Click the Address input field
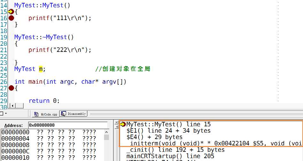Screen dimensions: 303x161 click(68, 125)
